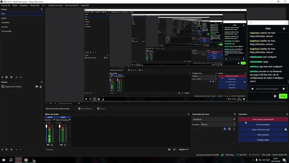Undock the Controles panel
Viewport: 289px width, 163px height.
click(287, 114)
